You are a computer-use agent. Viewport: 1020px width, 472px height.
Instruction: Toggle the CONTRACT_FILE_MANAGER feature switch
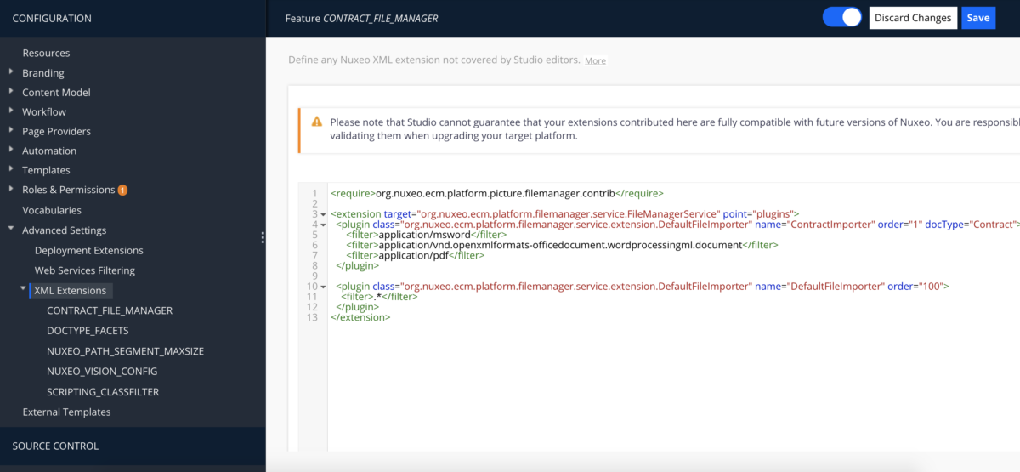[x=841, y=17]
